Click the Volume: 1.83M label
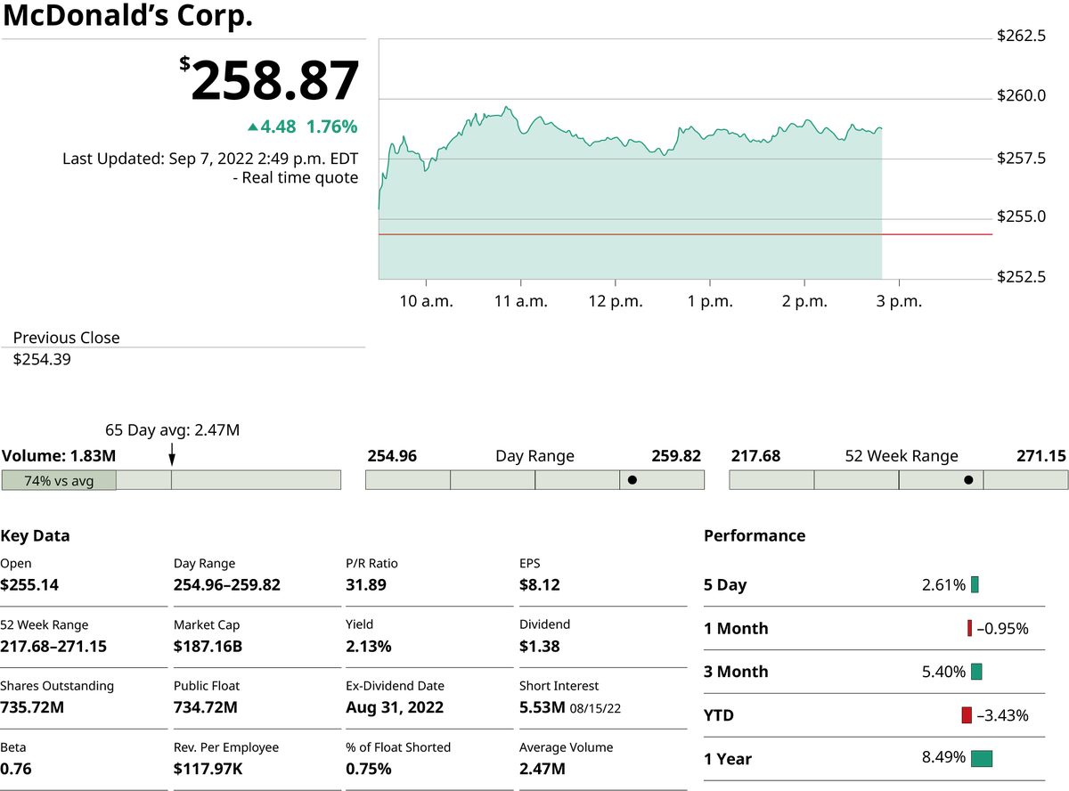 [59, 456]
